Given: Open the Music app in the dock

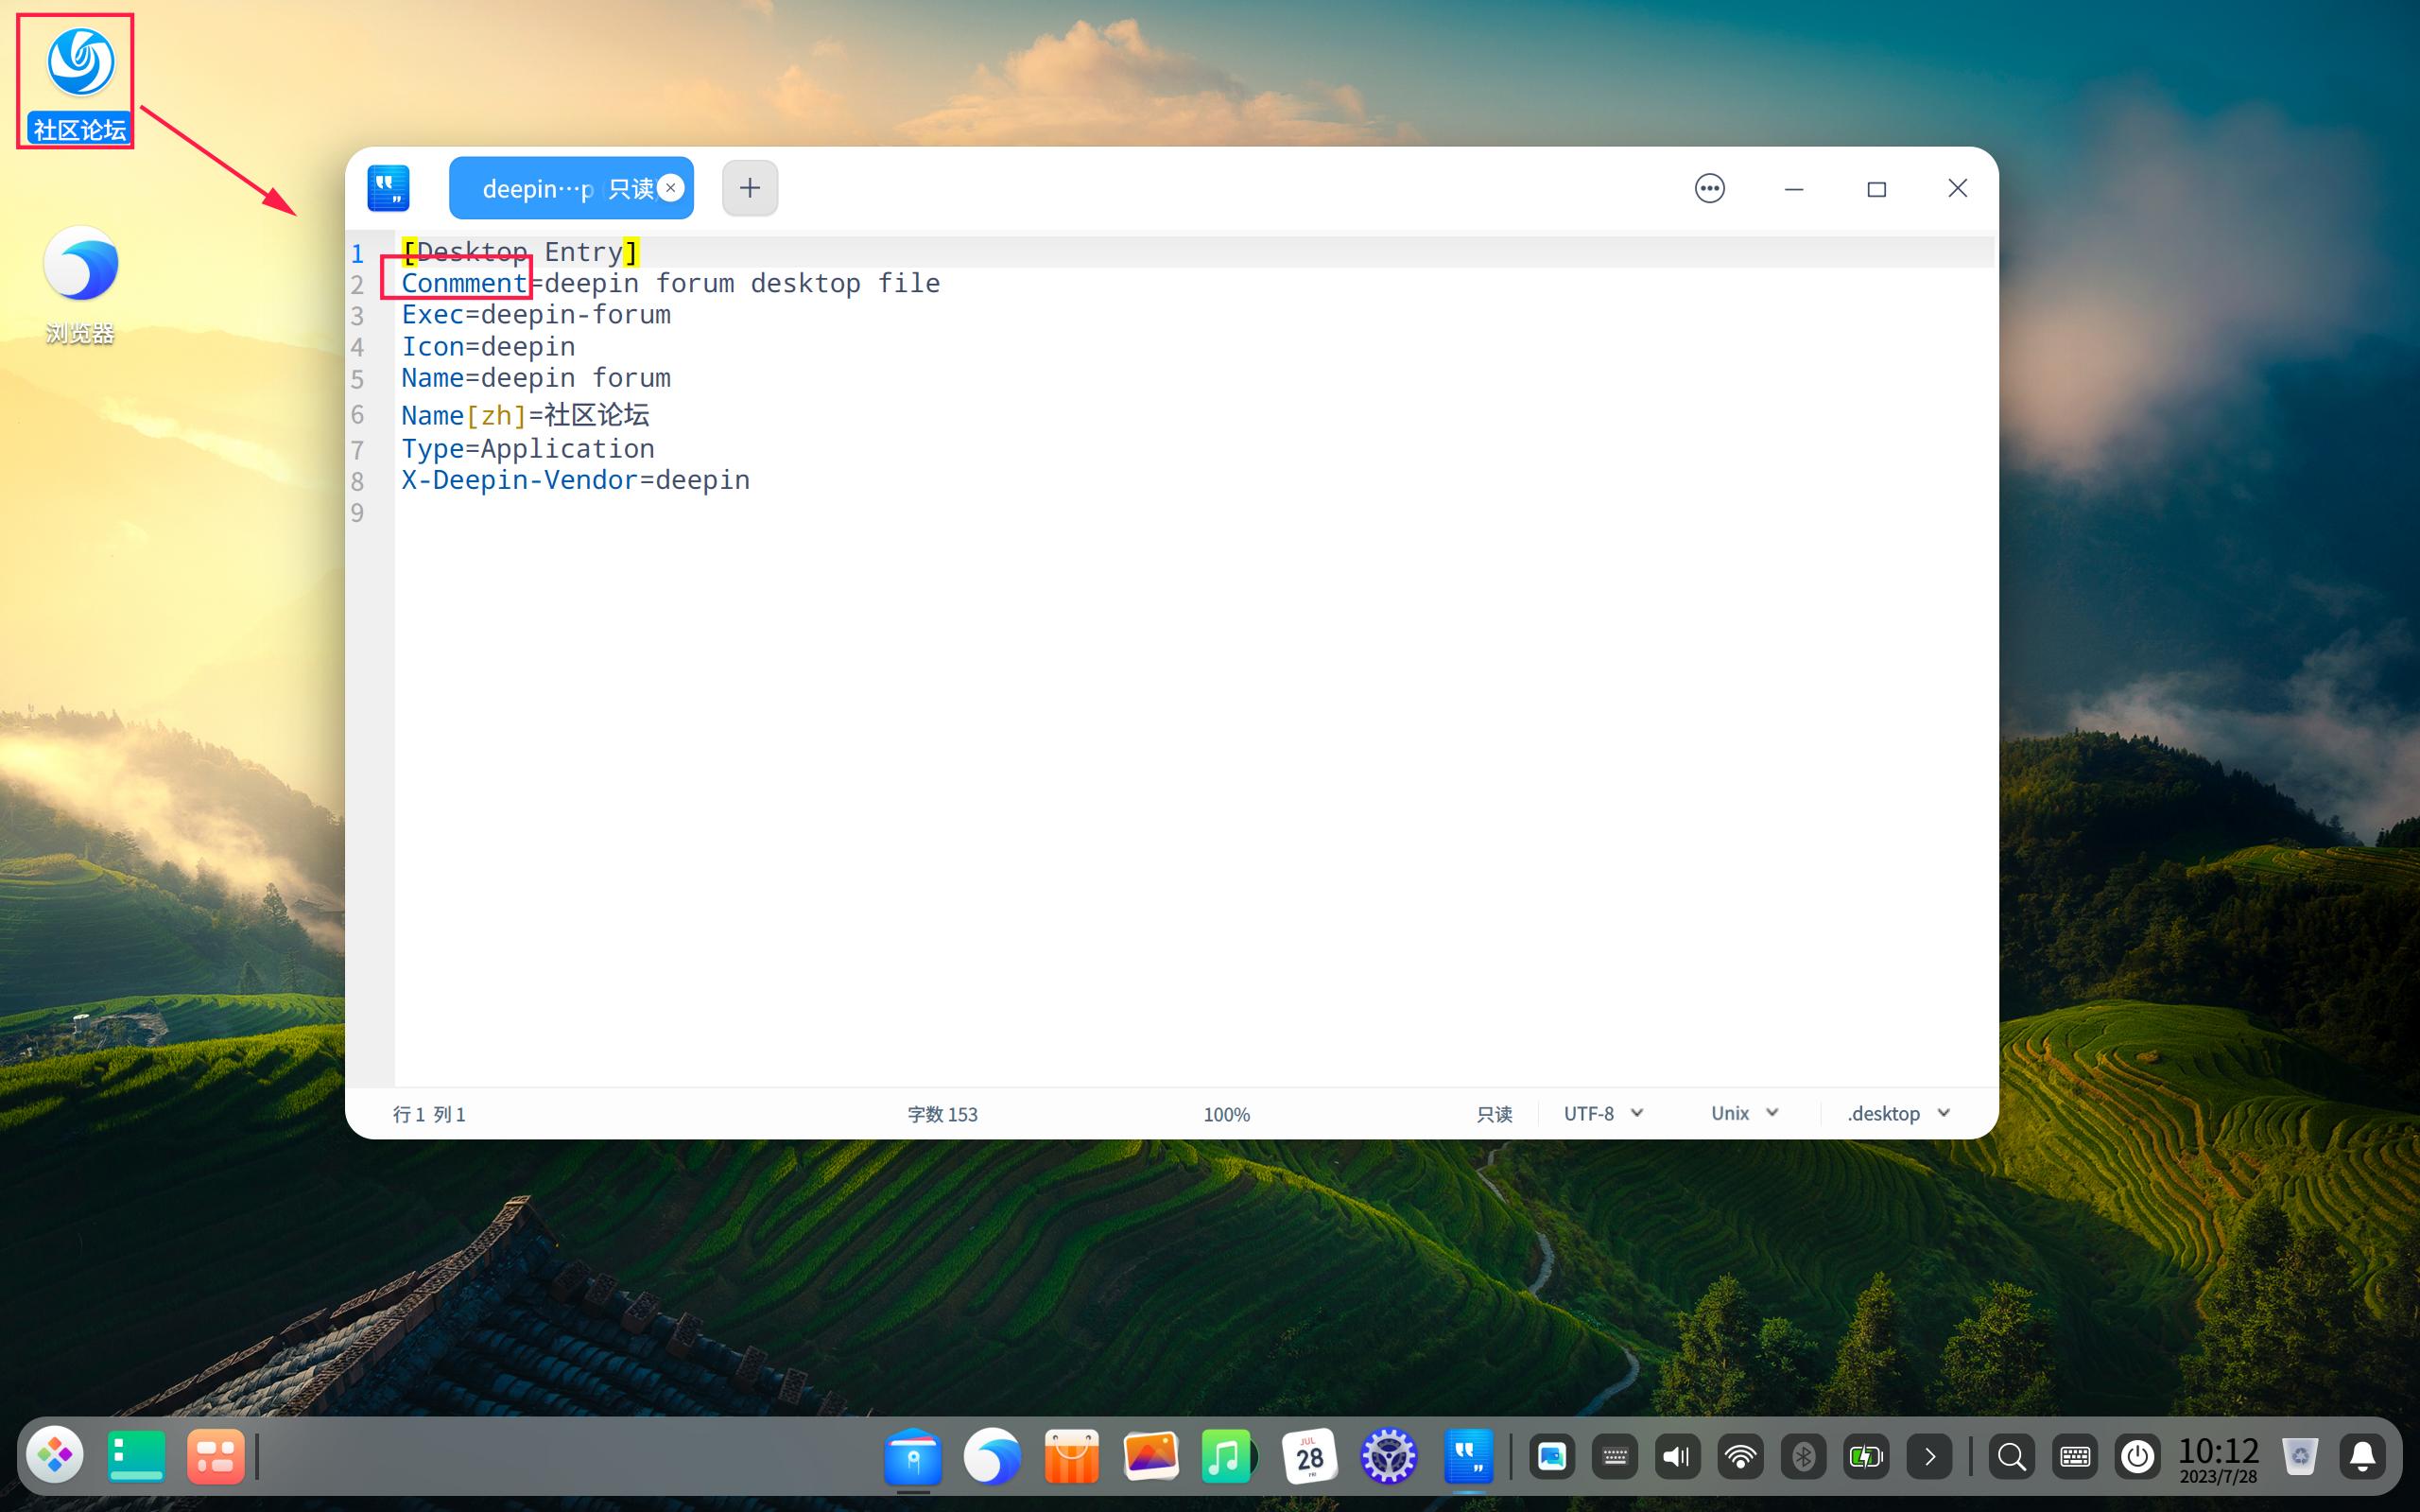Looking at the screenshot, I should [x=1226, y=1456].
